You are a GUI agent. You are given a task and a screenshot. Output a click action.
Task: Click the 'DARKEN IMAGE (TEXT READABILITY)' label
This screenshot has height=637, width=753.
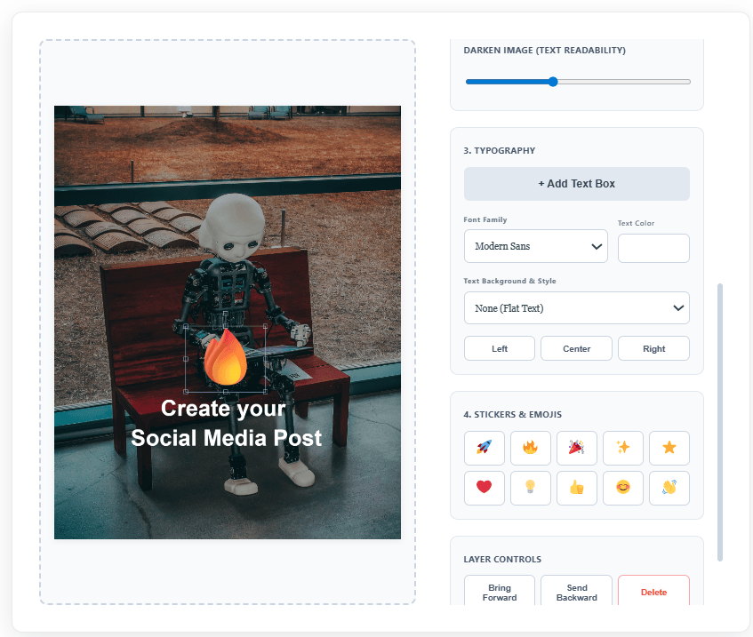545,51
